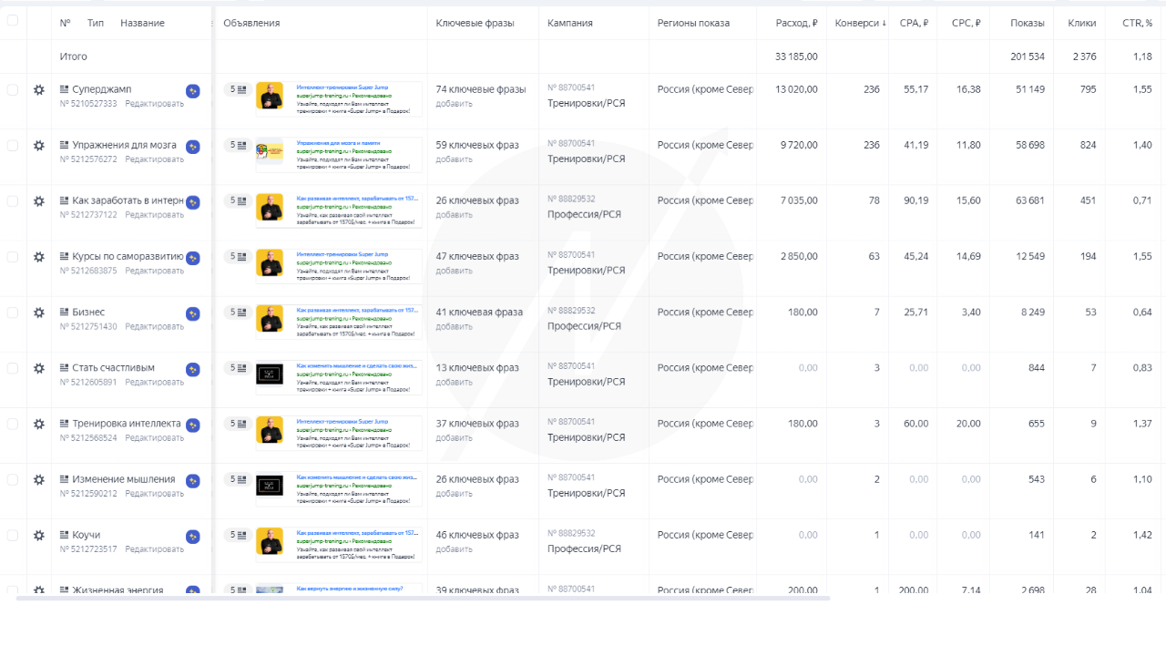Click regions cell in Коучи row
The image size is (1166, 656).
point(706,535)
